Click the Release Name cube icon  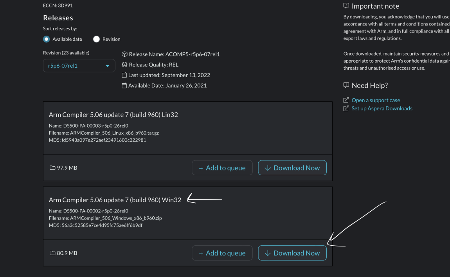pyautogui.click(x=124, y=54)
